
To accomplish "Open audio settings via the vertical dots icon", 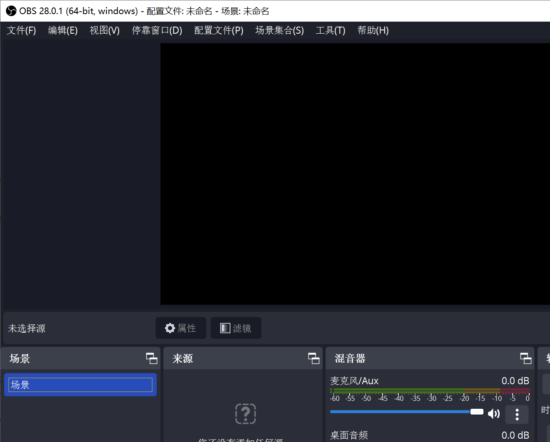I will 517,415.
